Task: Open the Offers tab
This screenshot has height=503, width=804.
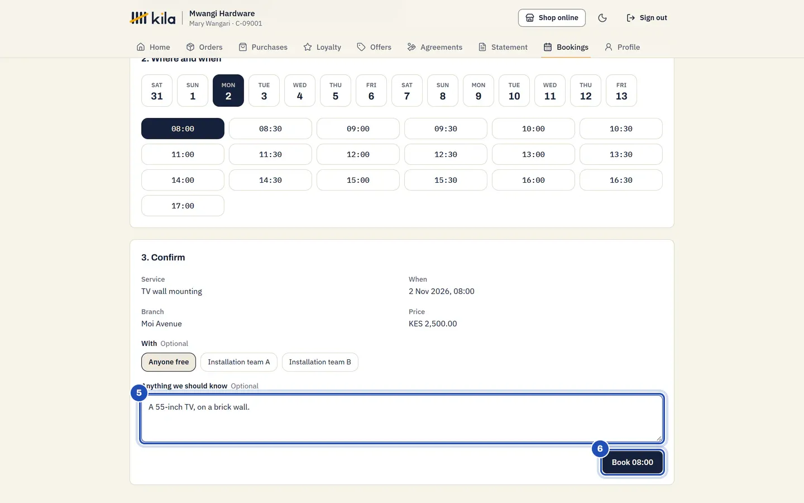Action: [x=374, y=47]
